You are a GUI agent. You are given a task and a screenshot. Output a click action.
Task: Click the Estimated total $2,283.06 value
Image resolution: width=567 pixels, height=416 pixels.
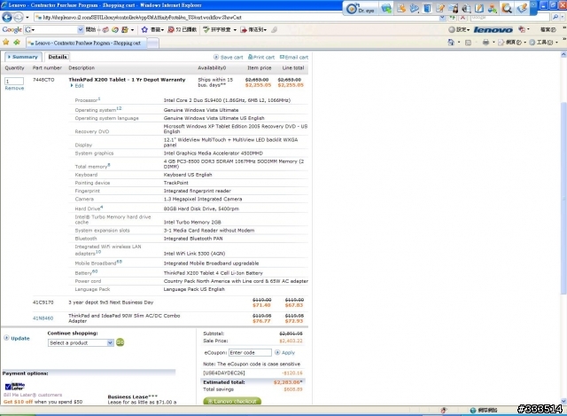click(x=288, y=382)
